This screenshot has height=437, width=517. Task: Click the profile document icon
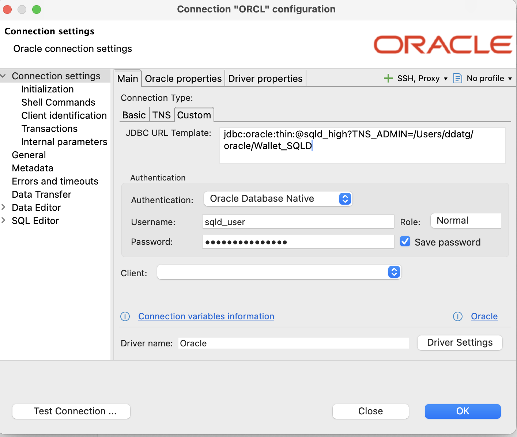click(x=457, y=78)
